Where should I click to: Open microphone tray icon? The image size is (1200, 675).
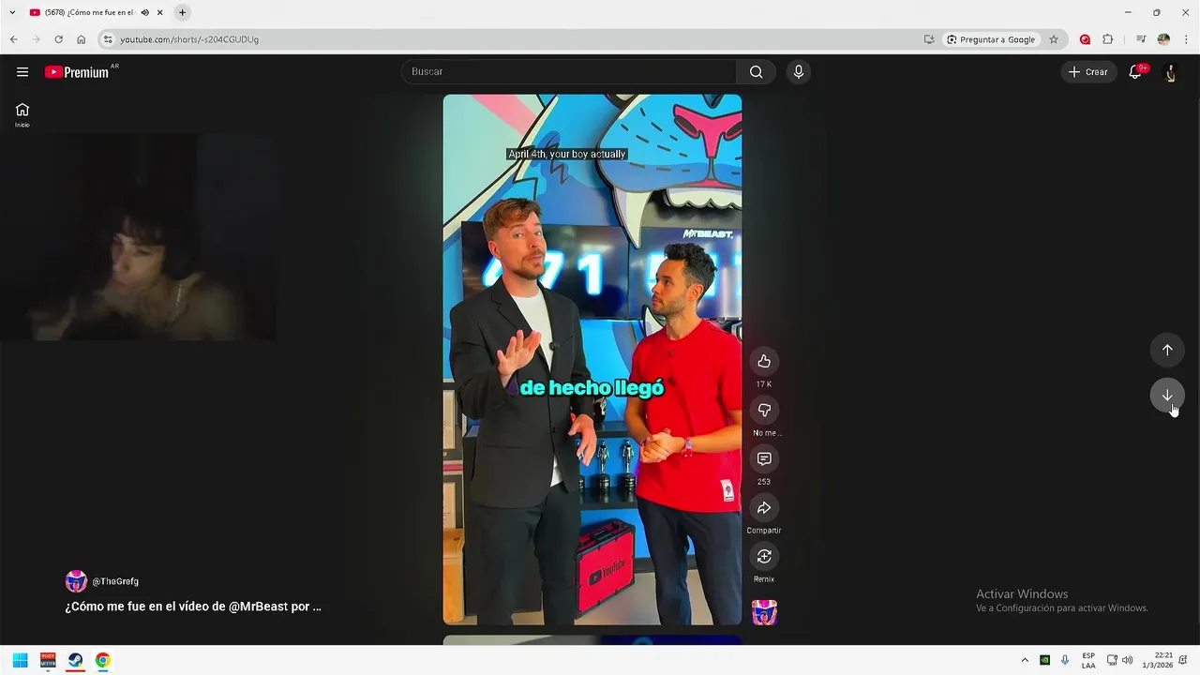[1065, 660]
